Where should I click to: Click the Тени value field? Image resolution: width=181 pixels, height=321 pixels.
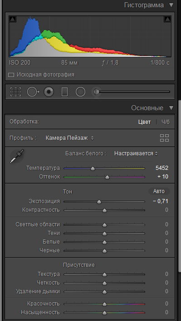pos(167,233)
